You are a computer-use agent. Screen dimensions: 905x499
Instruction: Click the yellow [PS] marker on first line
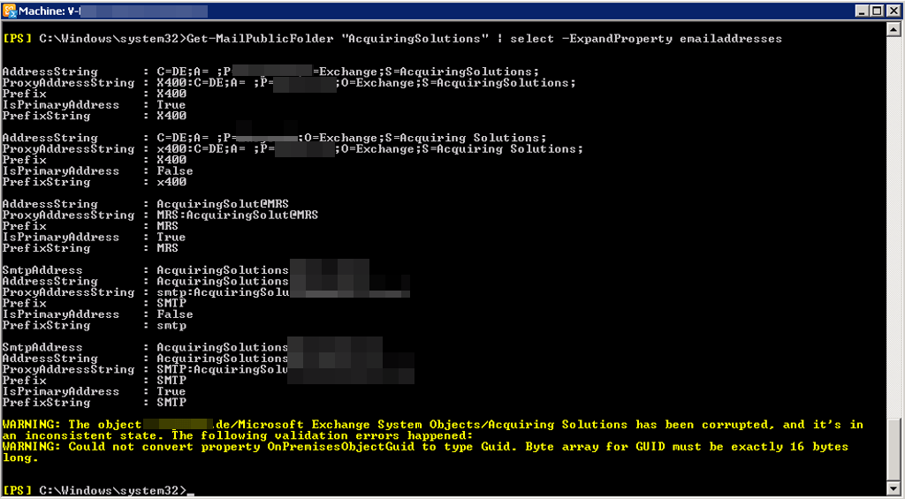17,39
